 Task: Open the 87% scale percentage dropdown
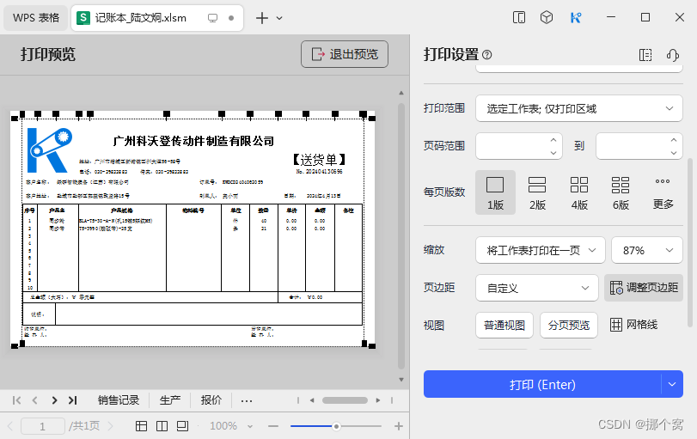[647, 250]
